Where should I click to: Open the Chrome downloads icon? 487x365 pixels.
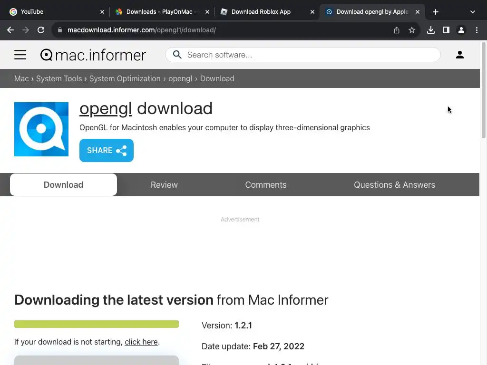(x=430, y=30)
